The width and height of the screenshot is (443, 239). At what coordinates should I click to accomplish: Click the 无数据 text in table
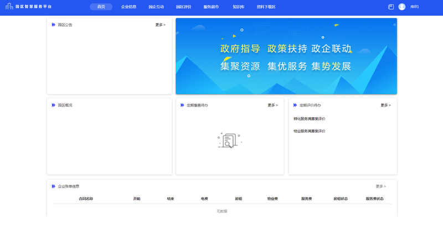click(x=222, y=211)
